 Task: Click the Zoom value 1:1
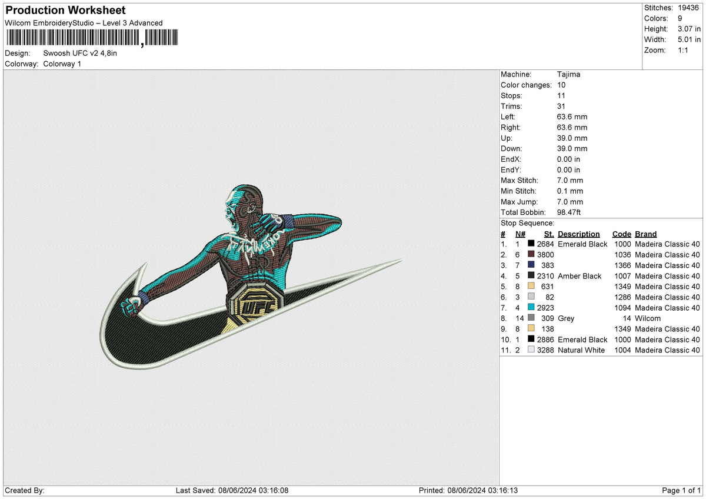tap(684, 50)
